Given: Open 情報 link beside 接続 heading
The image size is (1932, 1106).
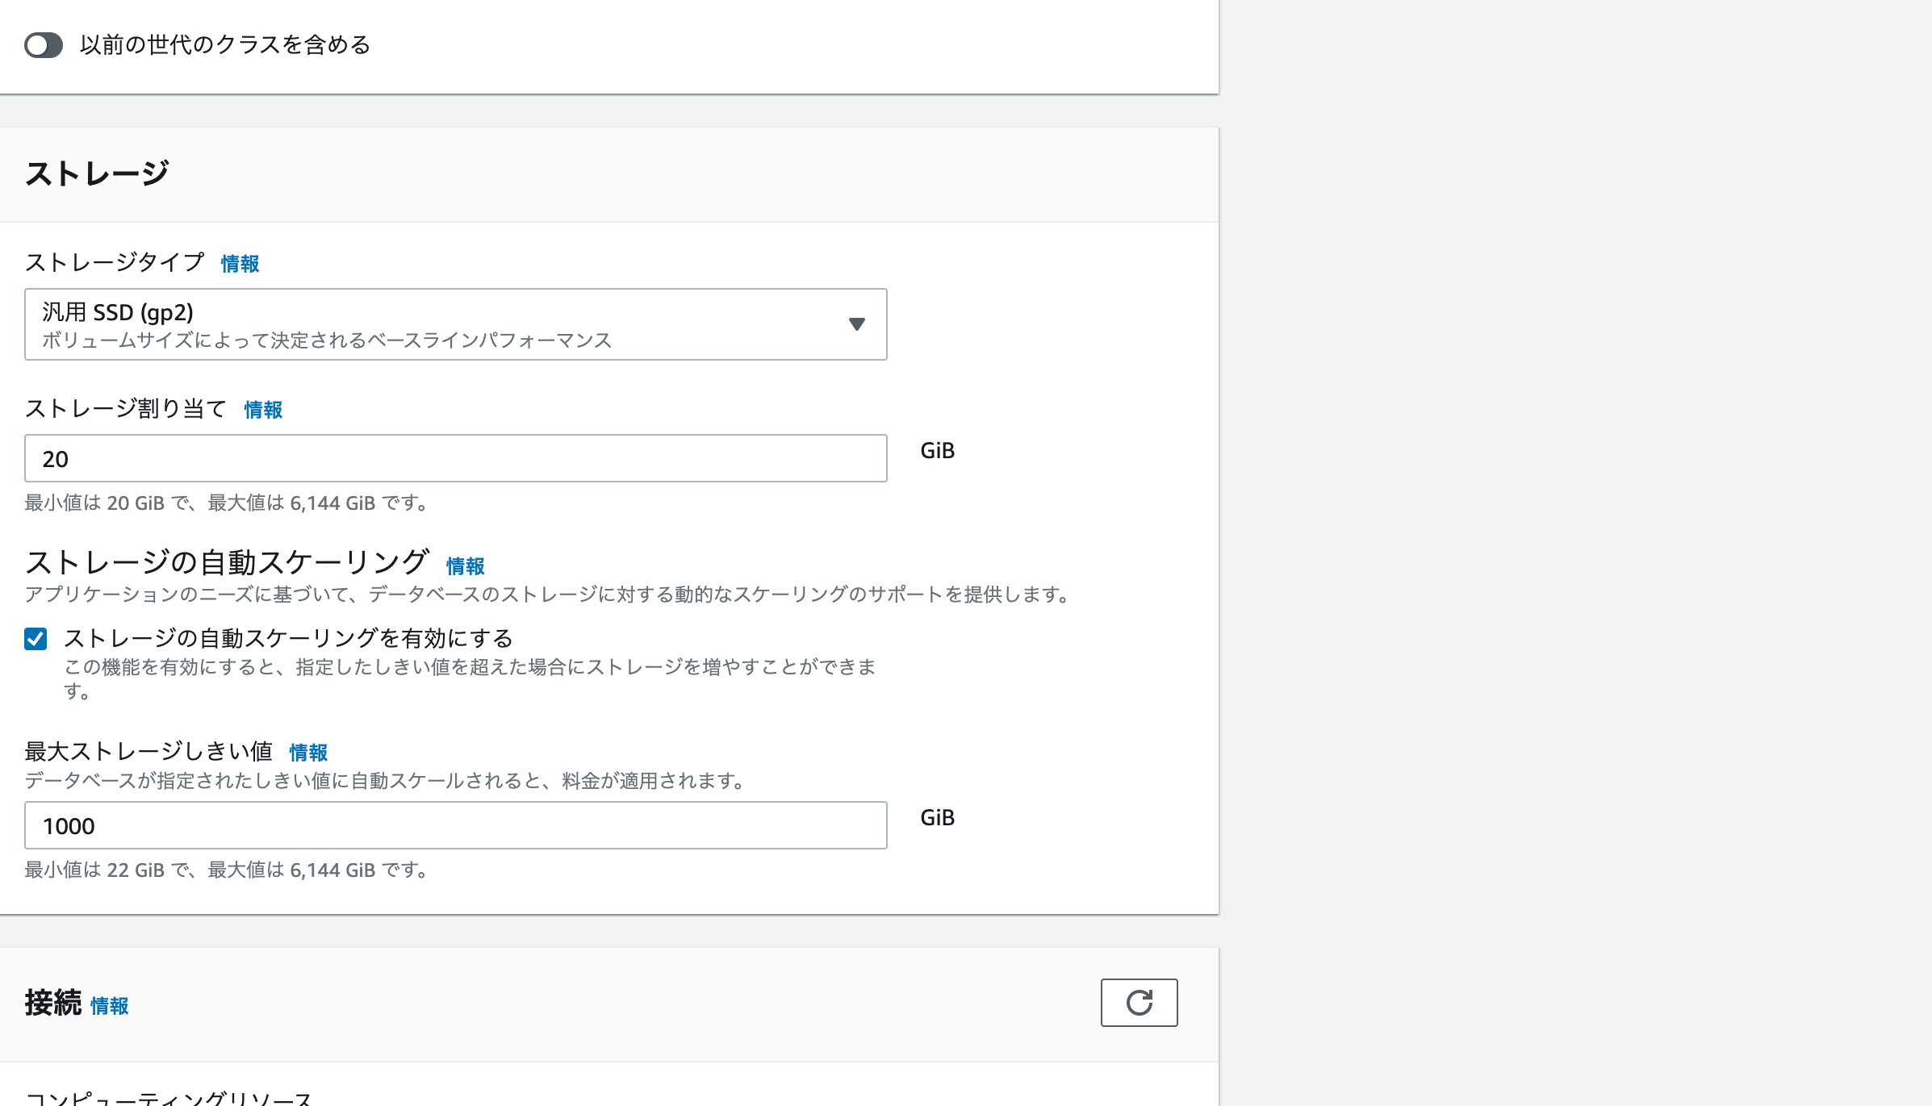Looking at the screenshot, I should (x=110, y=1006).
